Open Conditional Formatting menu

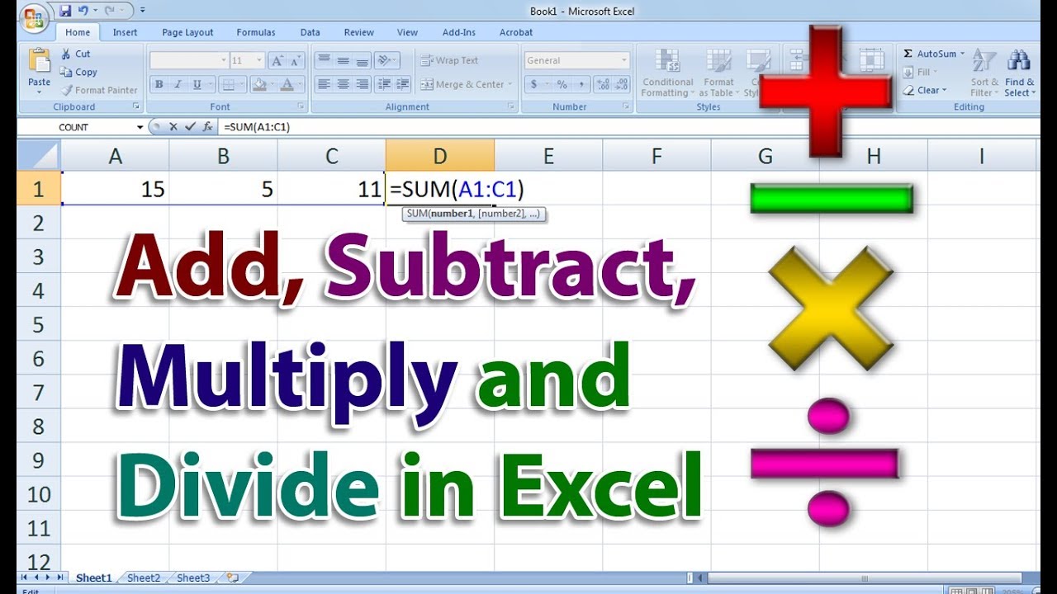click(667, 73)
